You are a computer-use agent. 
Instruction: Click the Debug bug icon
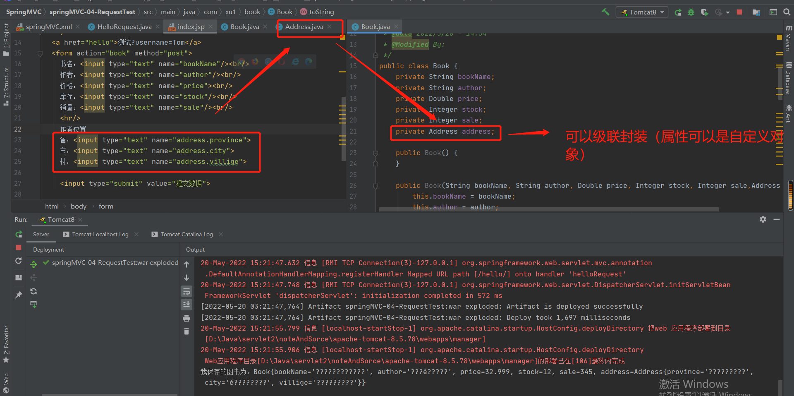click(691, 12)
